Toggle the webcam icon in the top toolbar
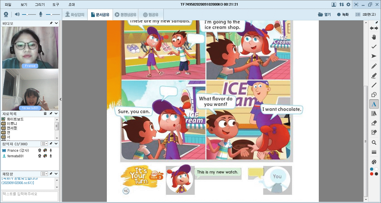381x203 pixels. pos(6,14)
